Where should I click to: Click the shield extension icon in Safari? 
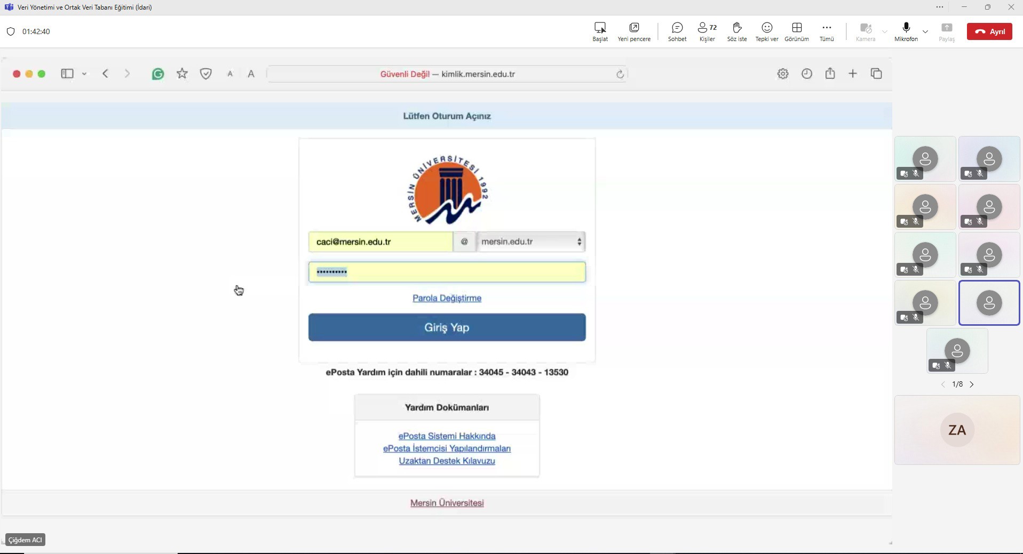[206, 74]
